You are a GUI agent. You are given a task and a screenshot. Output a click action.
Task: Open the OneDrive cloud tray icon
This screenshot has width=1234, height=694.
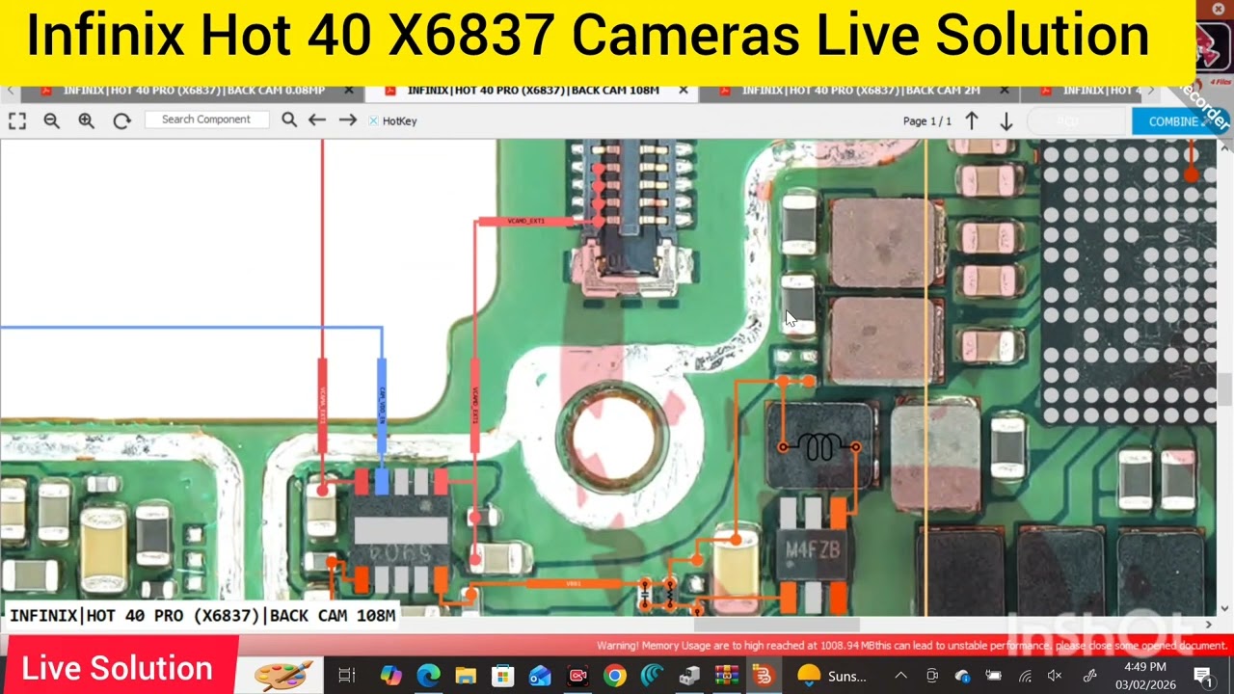[962, 676]
